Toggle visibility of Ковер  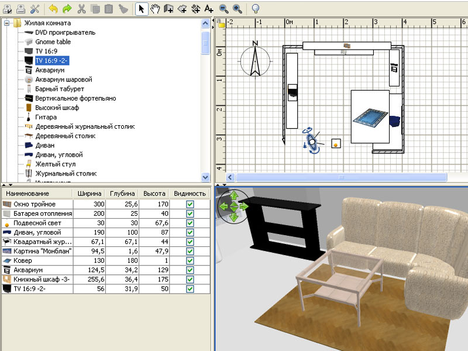tap(190, 260)
